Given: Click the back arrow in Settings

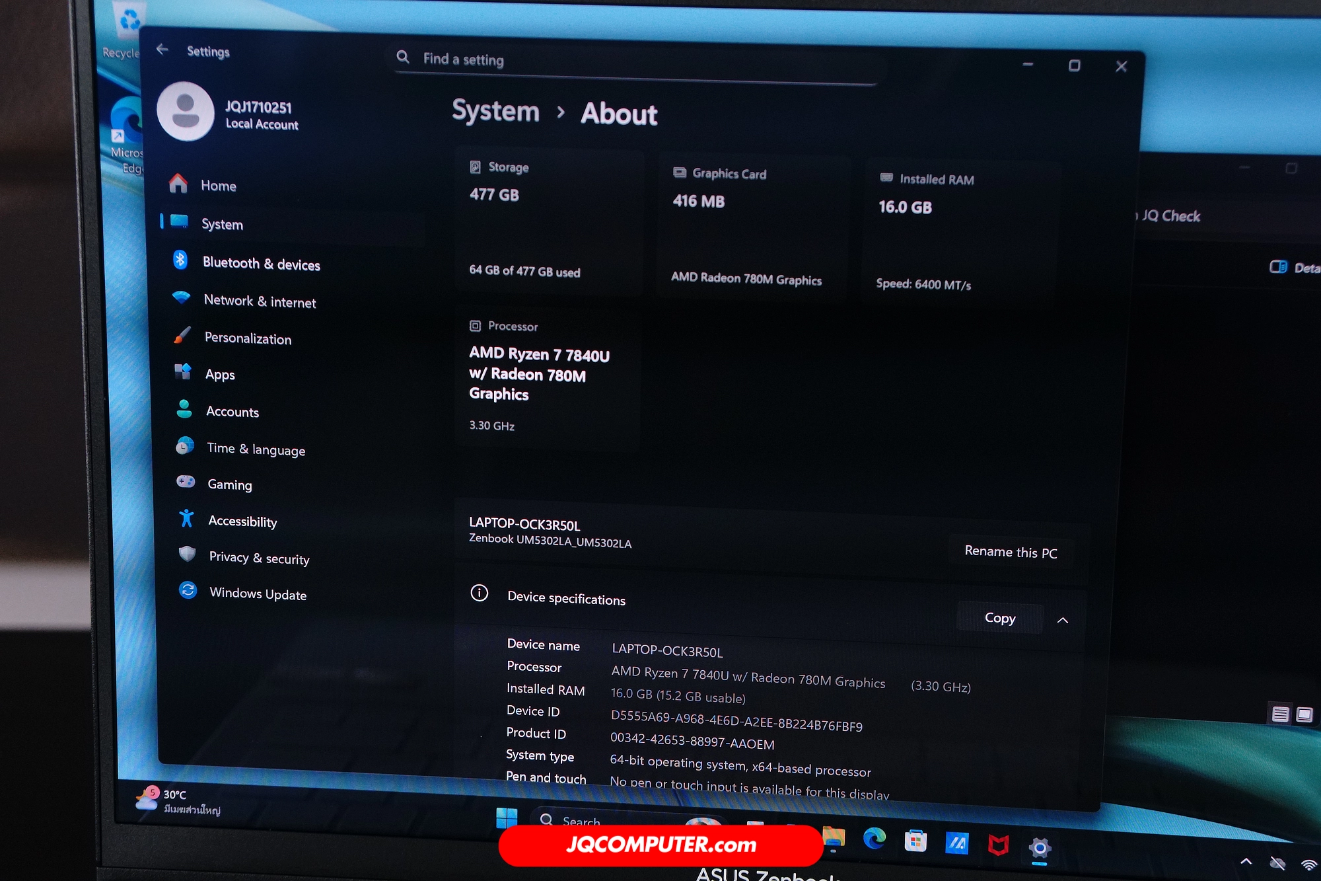Looking at the screenshot, I should 162,50.
